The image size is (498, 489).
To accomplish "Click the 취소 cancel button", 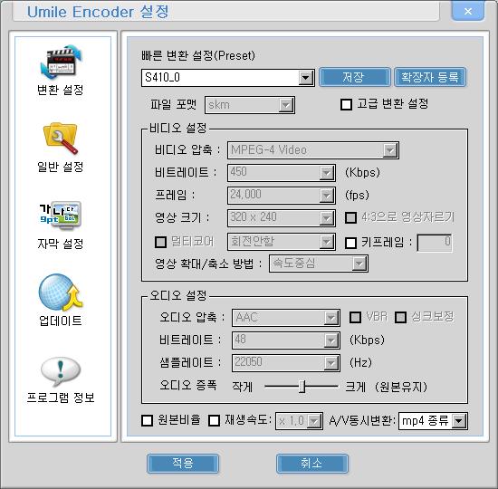I will pyautogui.click(x=312, y=464).
